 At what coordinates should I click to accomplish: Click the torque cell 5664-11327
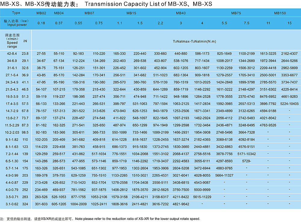pos(224,175)
